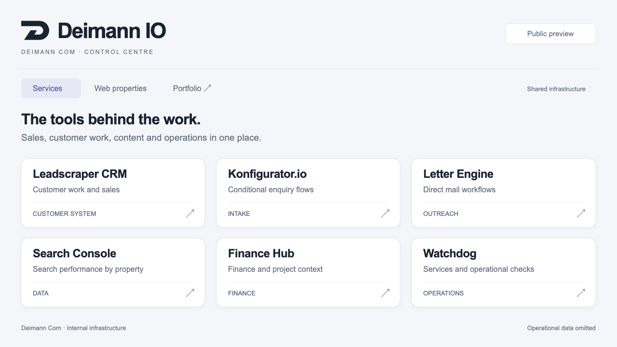Screen dimensions: 617x347
Task: Open the Finance Hub title link
Action: (261, 254)
